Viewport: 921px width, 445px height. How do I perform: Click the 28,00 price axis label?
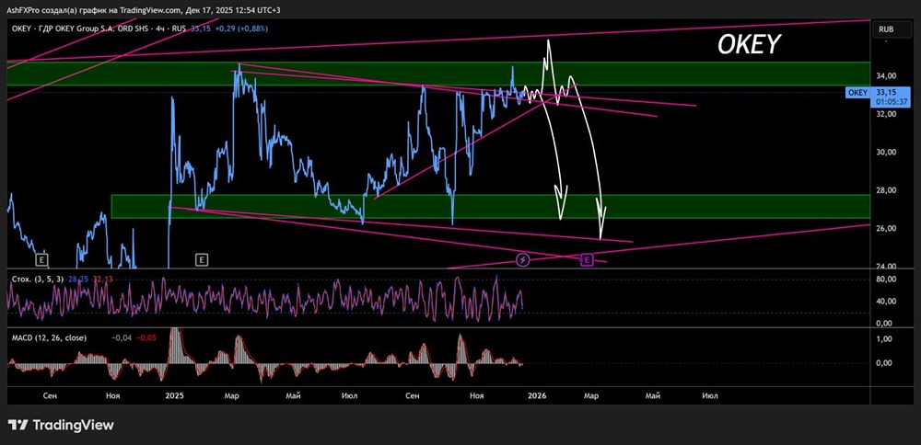886,190
